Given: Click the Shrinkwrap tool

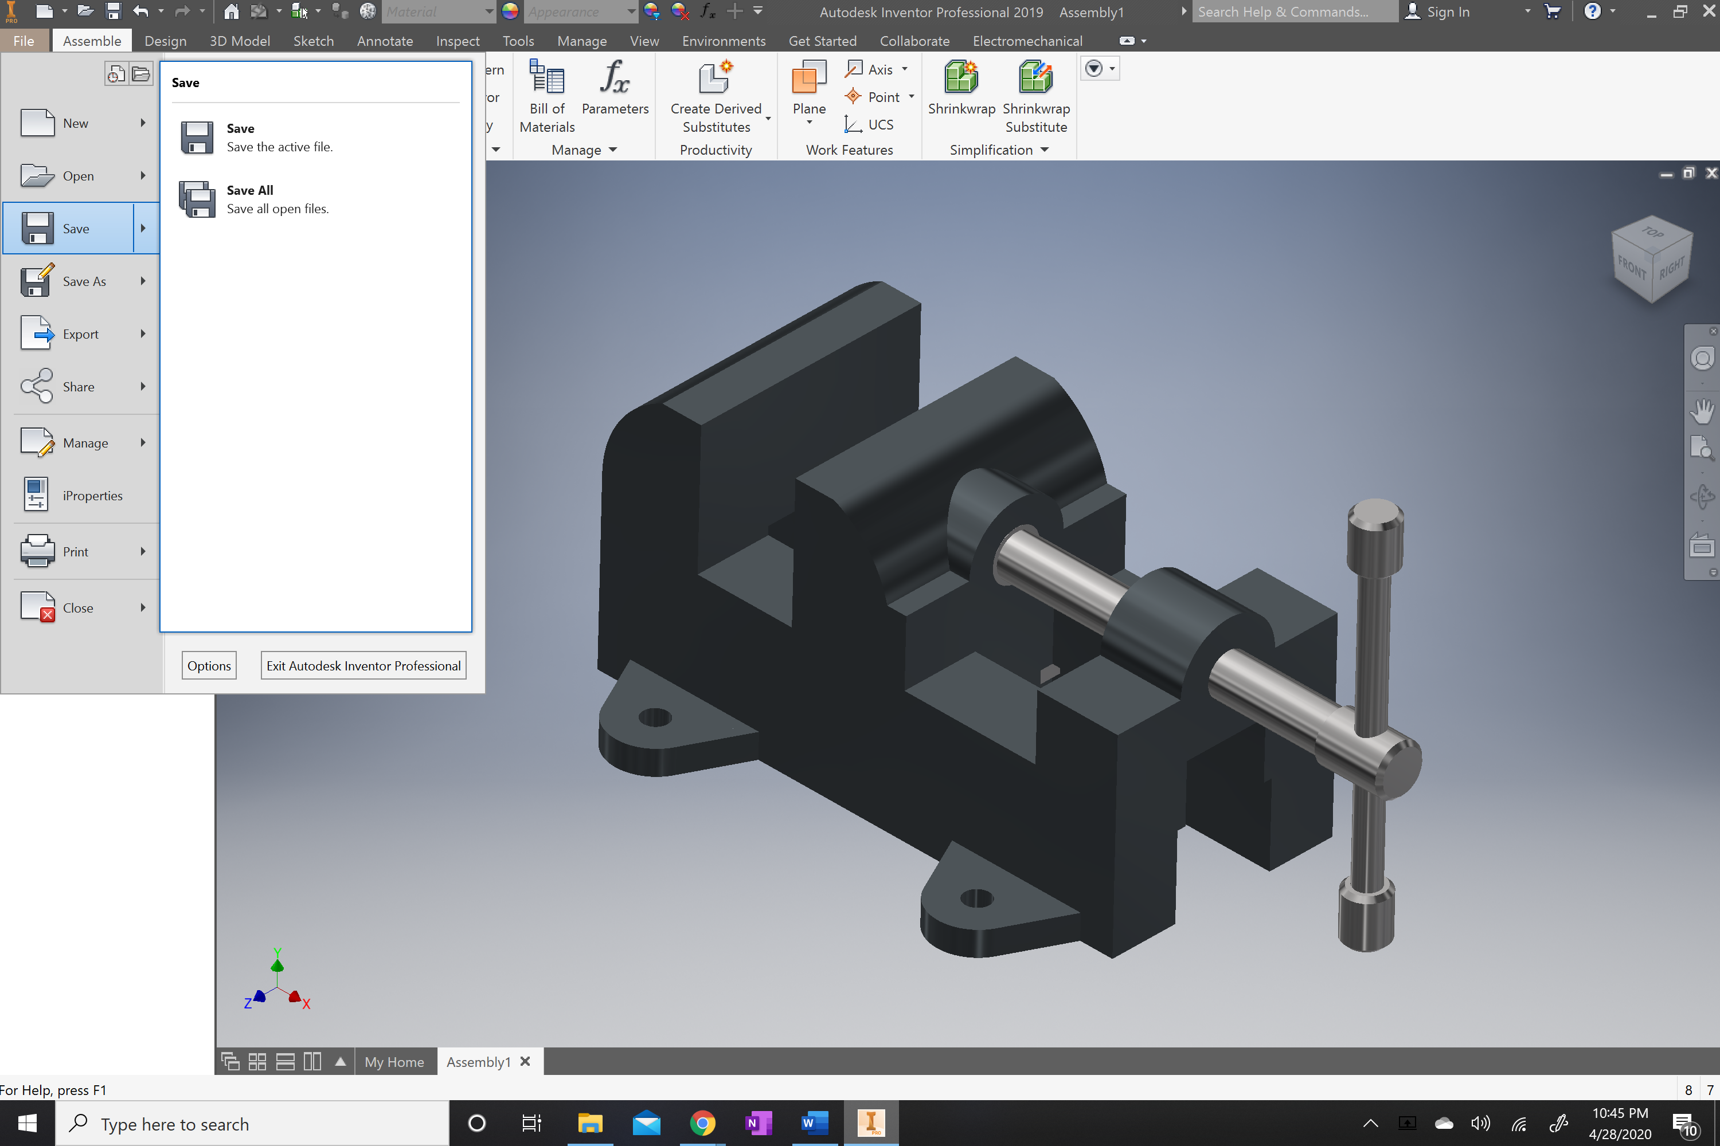Looking at the screenshot, I should point(961,88).
